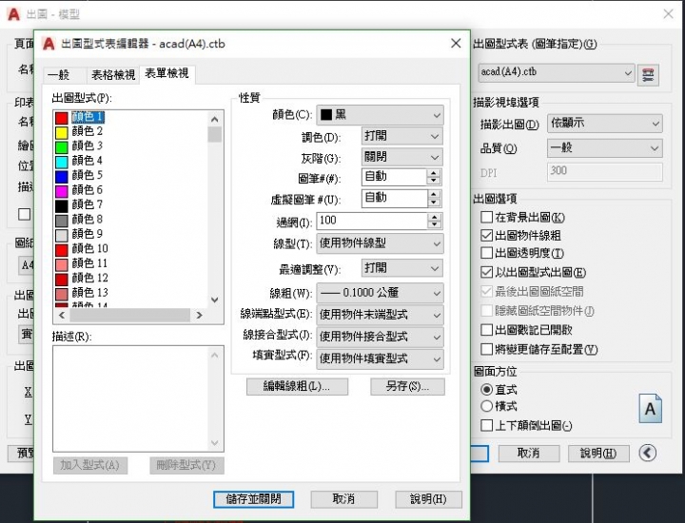Click 說明(H) in the plot style editor
The width and height of the screenshot is (685, 523).
pos(428,499)
